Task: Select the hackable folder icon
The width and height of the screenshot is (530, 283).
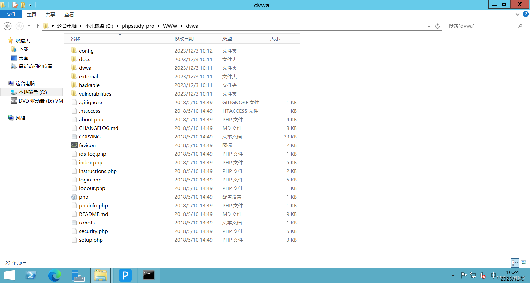Action: click(x=74, y=85)
